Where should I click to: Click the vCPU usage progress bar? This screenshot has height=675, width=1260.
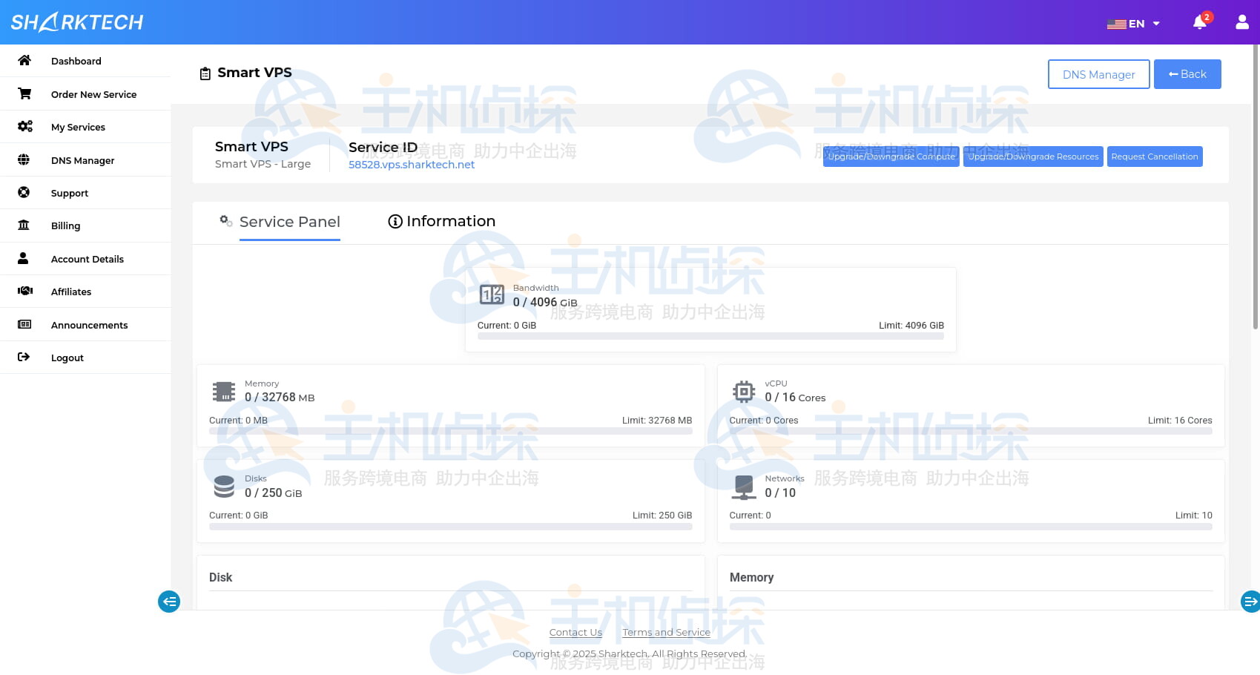tap(971, 431)
